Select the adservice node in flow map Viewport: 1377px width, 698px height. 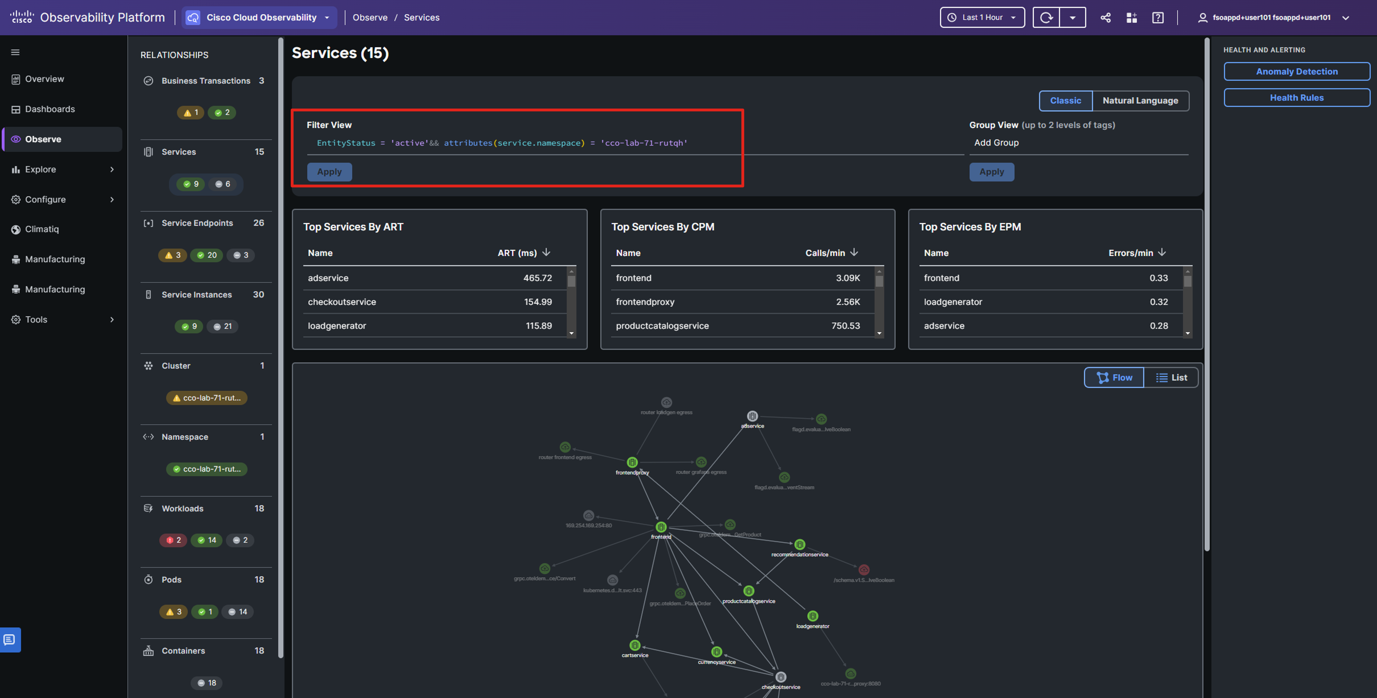[x=752, y=416]
